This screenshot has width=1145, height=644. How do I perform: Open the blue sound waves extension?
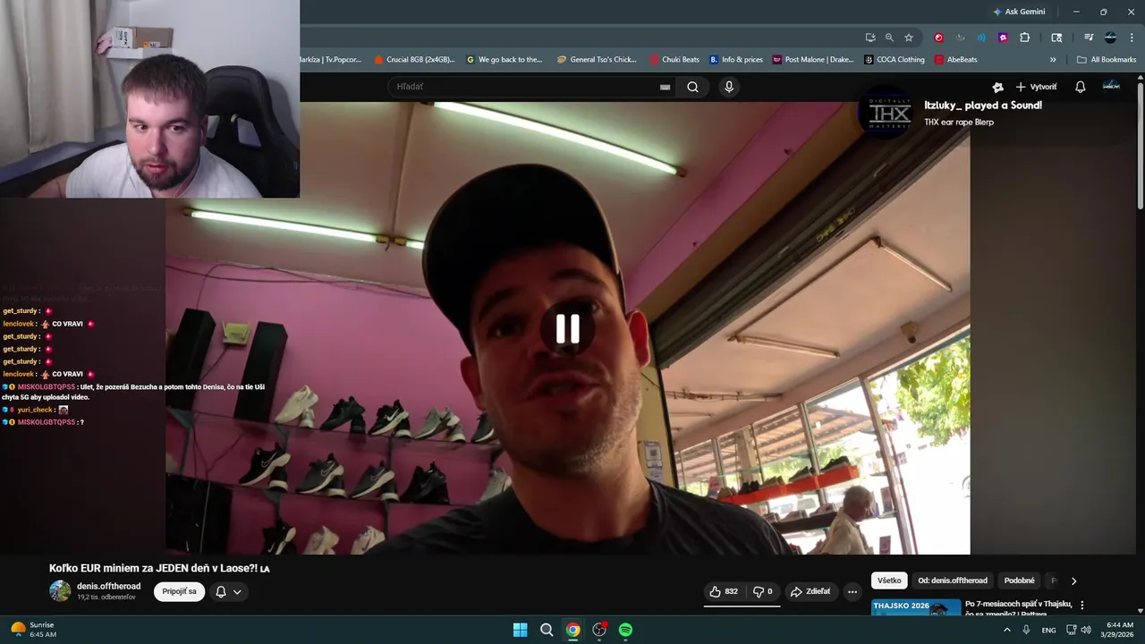click(981, 38)
